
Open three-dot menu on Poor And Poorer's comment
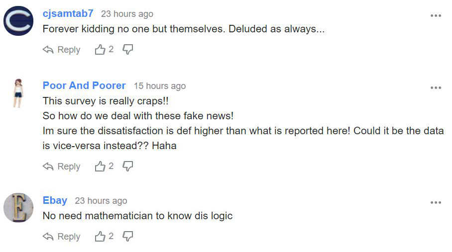coord(436,88)
